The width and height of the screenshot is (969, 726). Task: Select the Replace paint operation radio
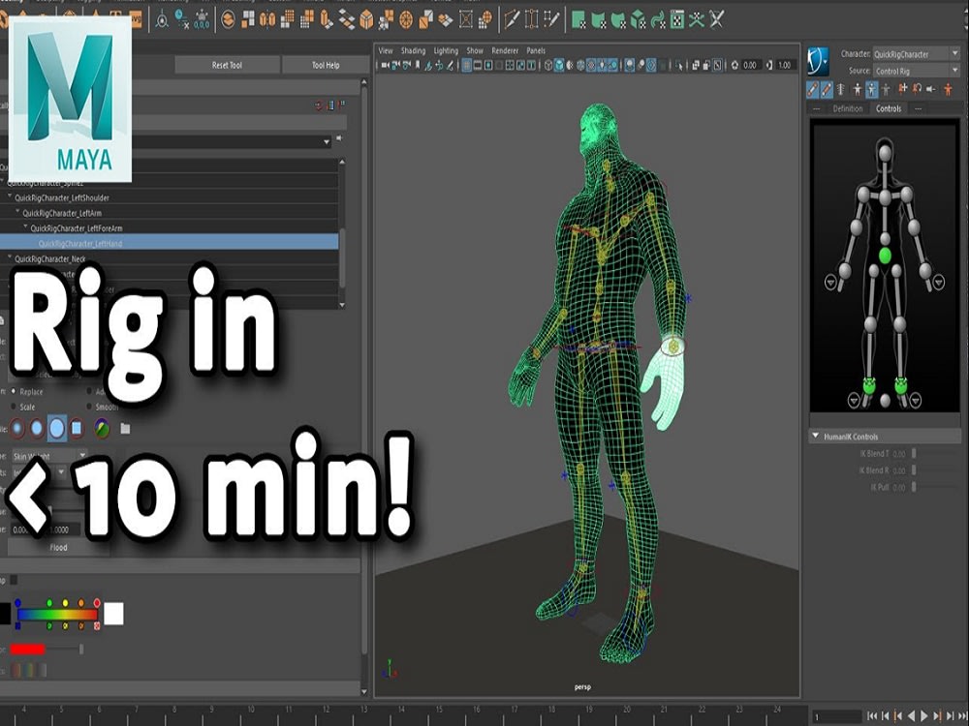point(14,391)
